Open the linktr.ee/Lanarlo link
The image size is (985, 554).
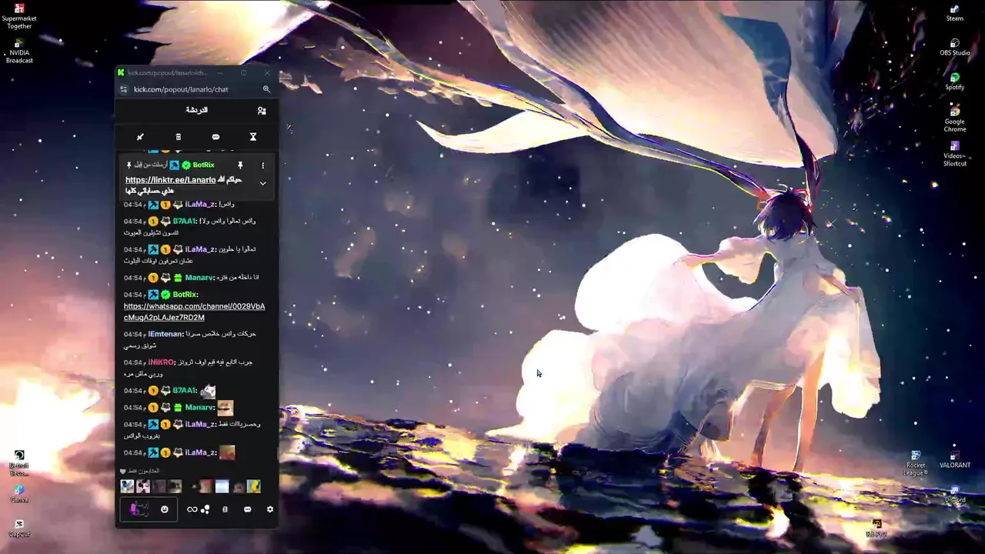click(171, 180)
